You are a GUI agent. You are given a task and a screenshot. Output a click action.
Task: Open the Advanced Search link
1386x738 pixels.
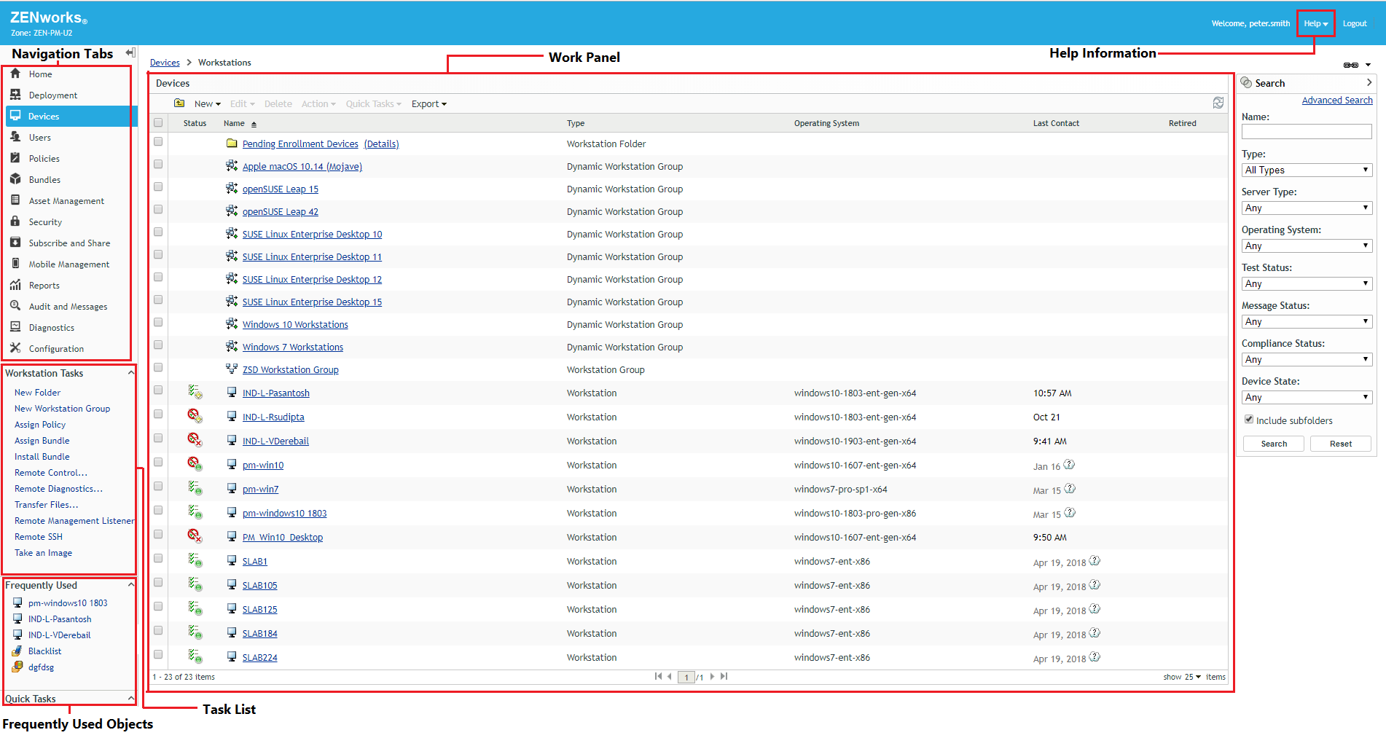point(1336,101)
